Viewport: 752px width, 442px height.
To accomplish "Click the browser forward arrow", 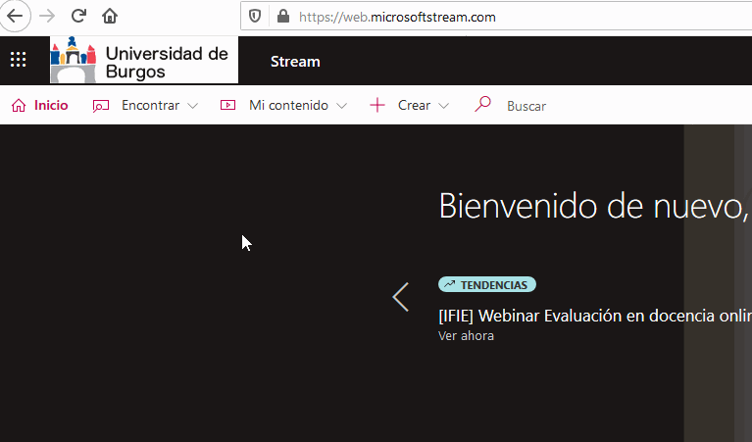I will tap(47, 17).
